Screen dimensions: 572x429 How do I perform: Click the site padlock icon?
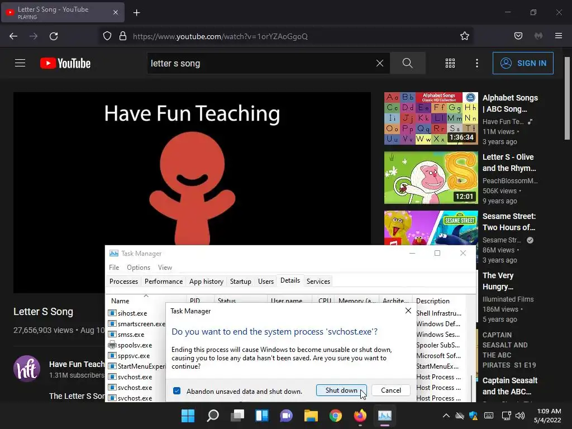(x=123, y=36)
